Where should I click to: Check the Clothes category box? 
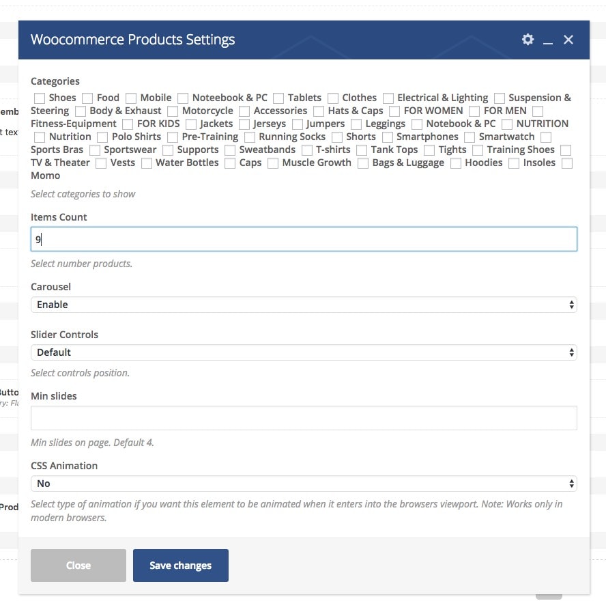333,98
